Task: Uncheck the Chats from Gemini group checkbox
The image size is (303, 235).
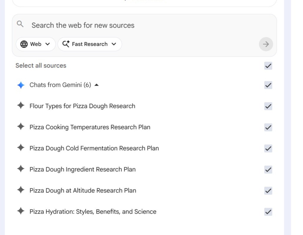Action: [x=268, y=85]
